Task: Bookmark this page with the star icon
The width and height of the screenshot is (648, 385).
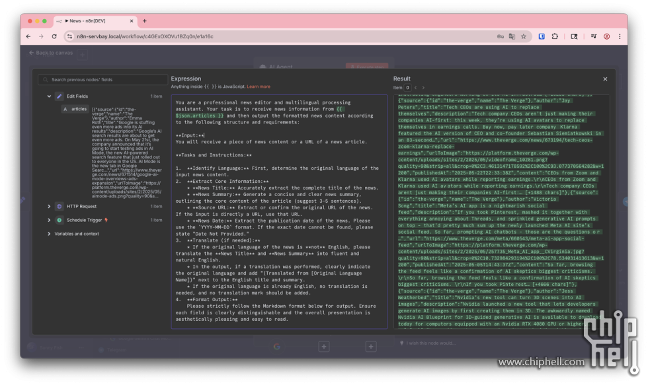Action: 524,36
